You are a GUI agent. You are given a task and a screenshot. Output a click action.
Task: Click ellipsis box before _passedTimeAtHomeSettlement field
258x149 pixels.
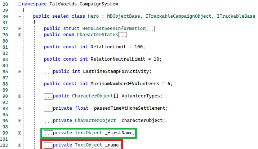(x=48, y=109)
